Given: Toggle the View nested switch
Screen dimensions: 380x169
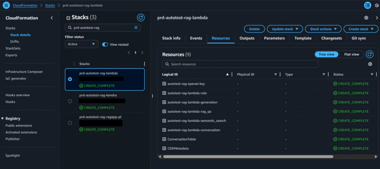Looking at the screenshot, I should click(105, 44).
